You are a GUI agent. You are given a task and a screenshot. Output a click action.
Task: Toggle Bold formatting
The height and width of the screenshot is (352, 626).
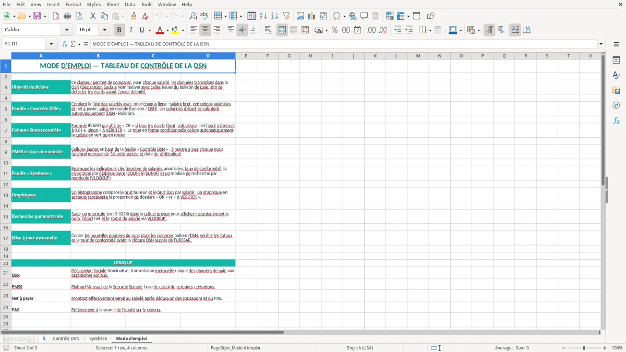click(x=119, y=30)
